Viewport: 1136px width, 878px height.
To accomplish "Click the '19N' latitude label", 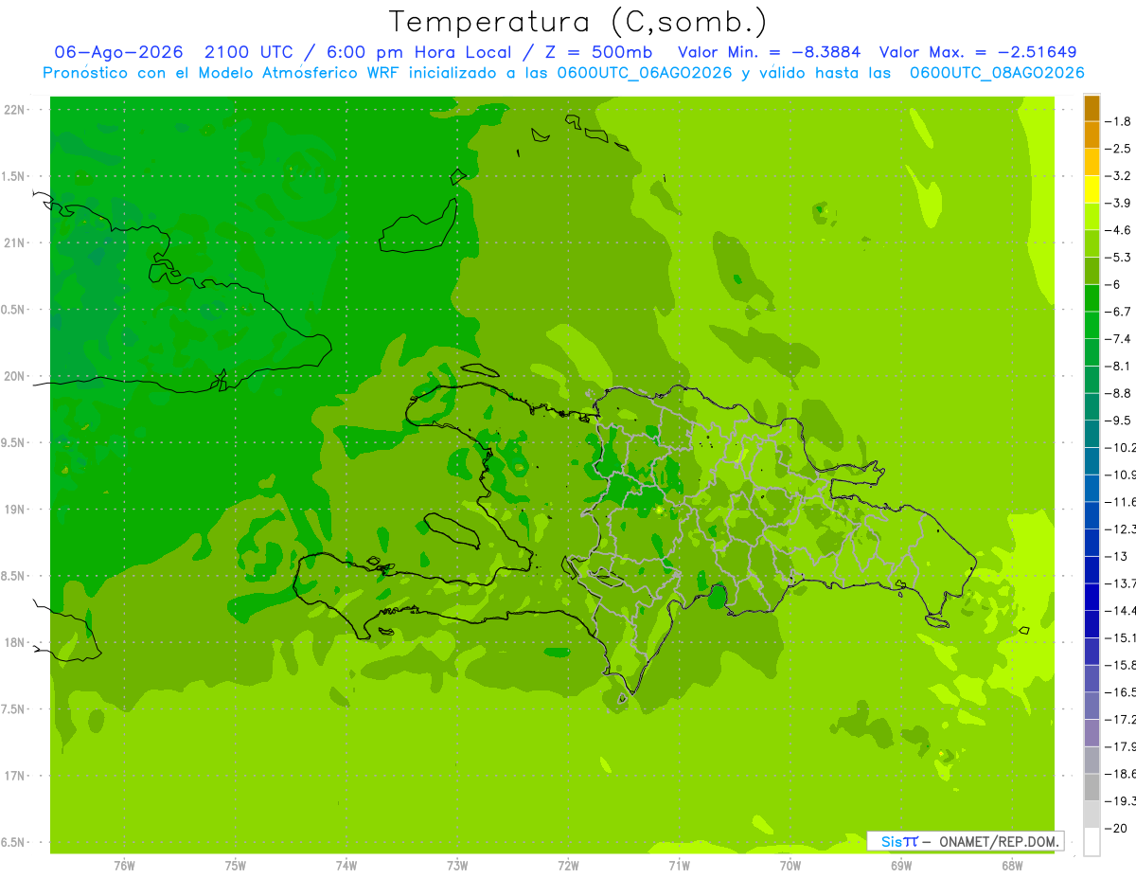I will pyautogui.click(x=13, y=510).
